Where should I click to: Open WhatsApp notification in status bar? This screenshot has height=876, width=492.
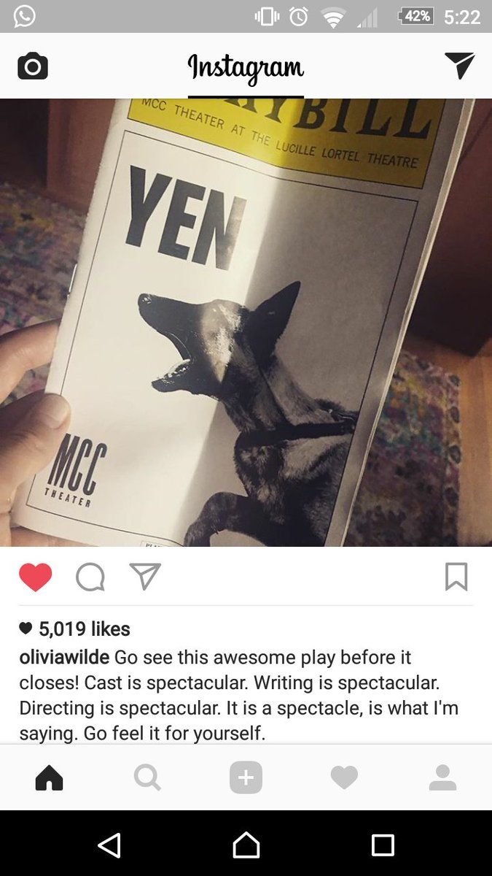click(24, 16)
